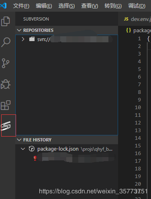
Task: Collapse the REPOSITORIES section
Action: [19, 30]
